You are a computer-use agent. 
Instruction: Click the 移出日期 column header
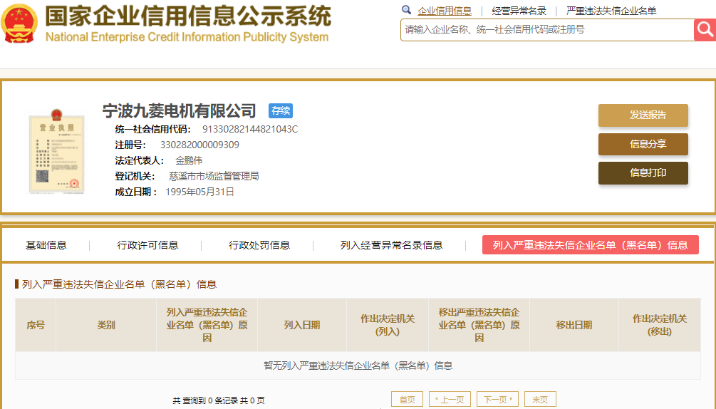(x=574, y=325)
